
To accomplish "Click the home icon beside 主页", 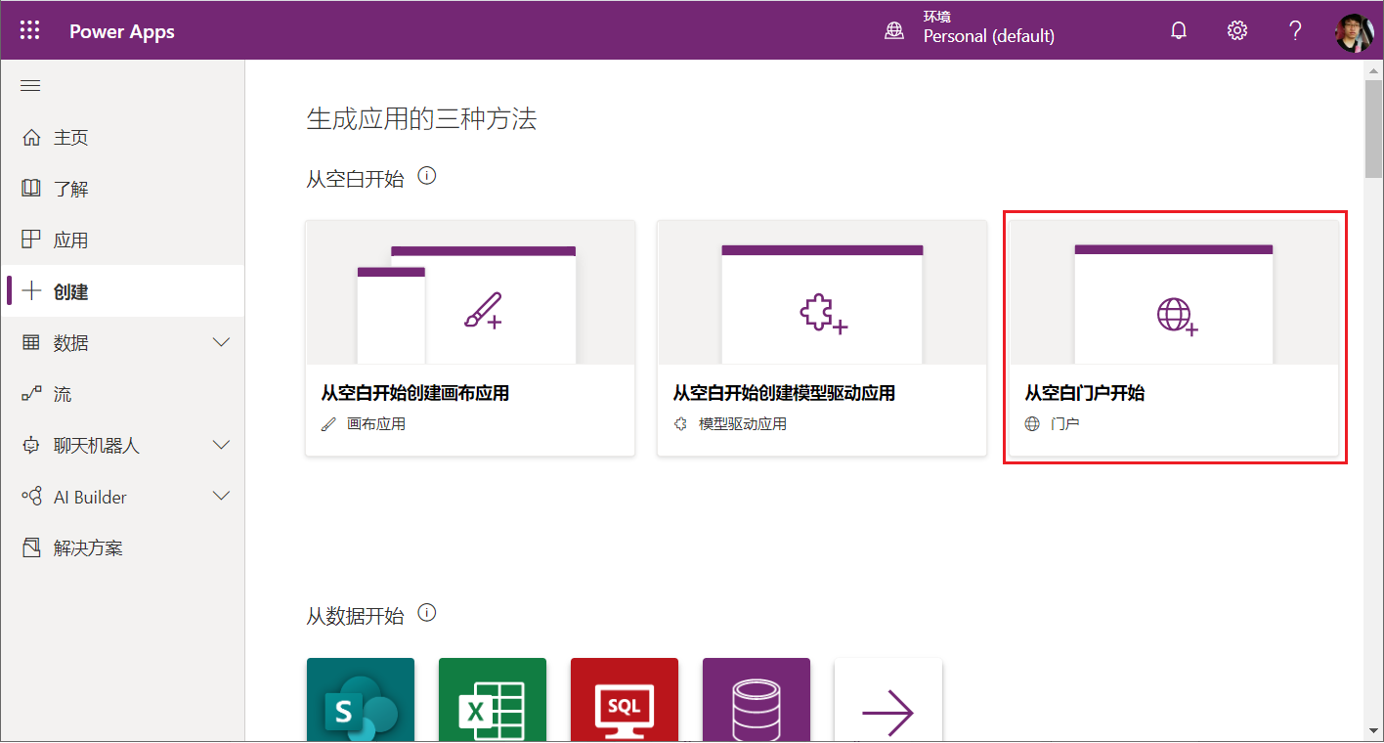I will 31,138.
